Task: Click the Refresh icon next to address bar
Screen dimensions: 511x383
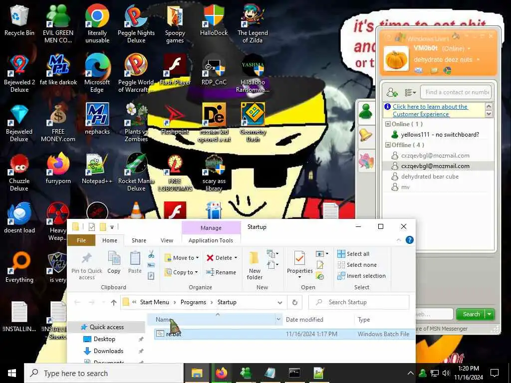Action: point(294,303)
